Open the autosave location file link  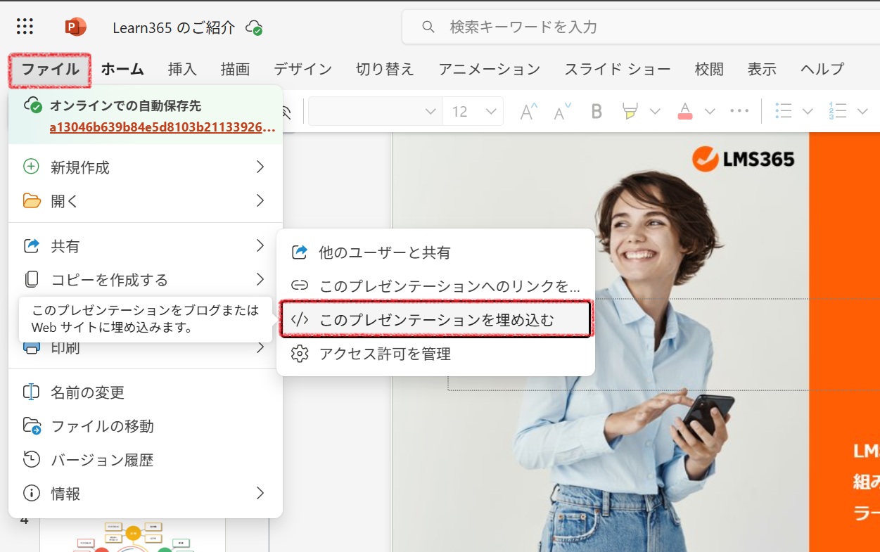point(162,127)
